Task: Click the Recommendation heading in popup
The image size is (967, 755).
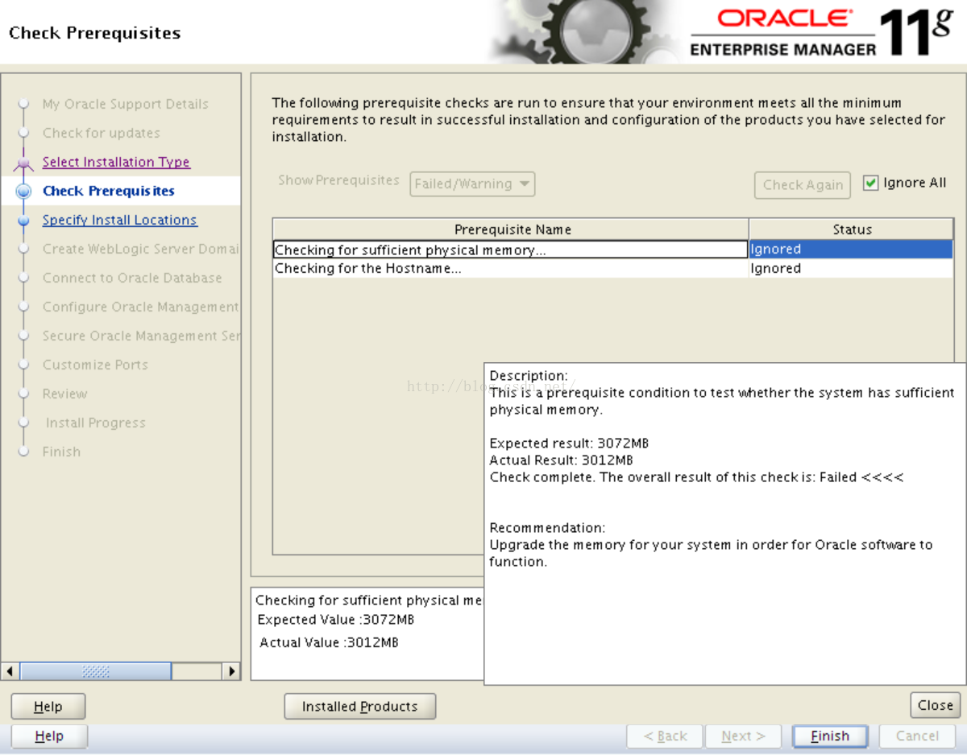Action: point(547,528)
